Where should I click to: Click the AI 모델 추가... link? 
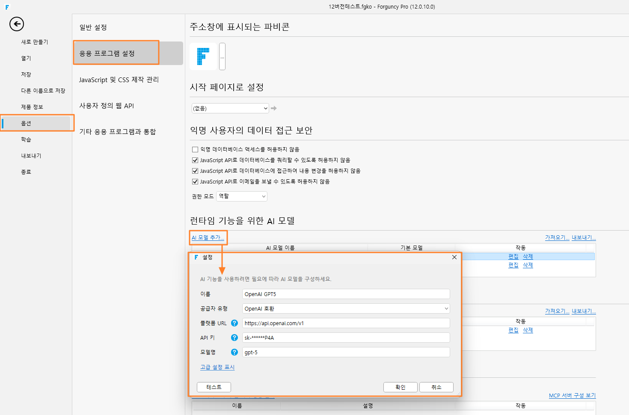[208, 238]
